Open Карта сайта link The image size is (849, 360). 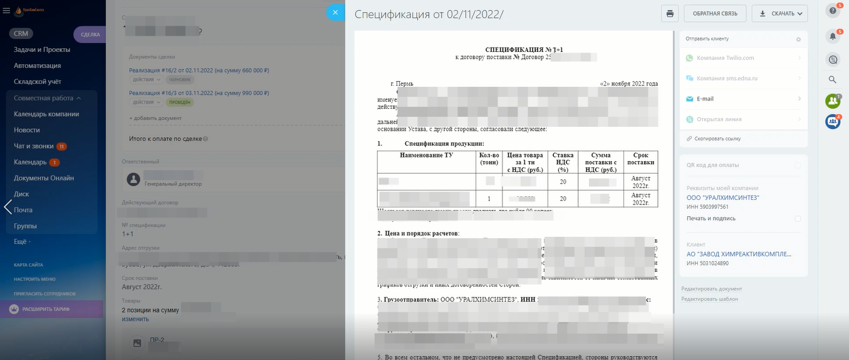(x=28, y=265)
